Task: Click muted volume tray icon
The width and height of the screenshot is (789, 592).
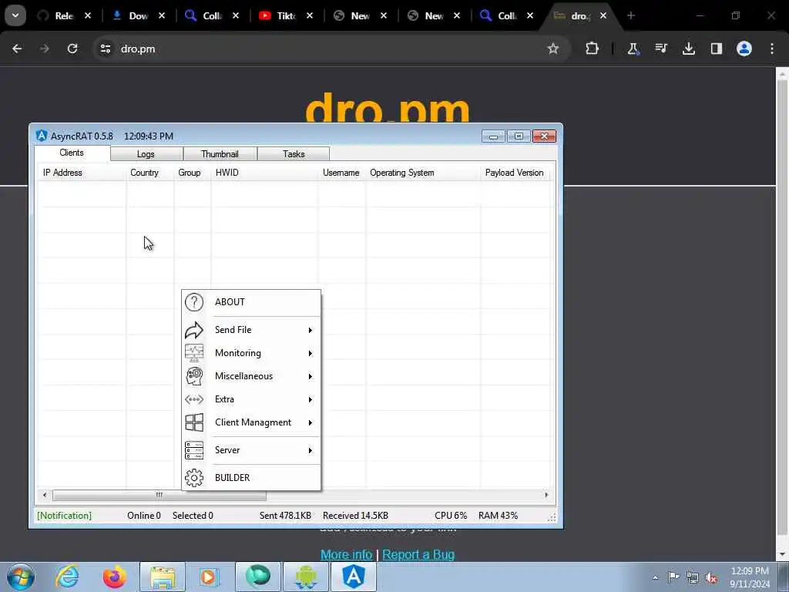Action: pyautogui.click(x=711, y=577)
